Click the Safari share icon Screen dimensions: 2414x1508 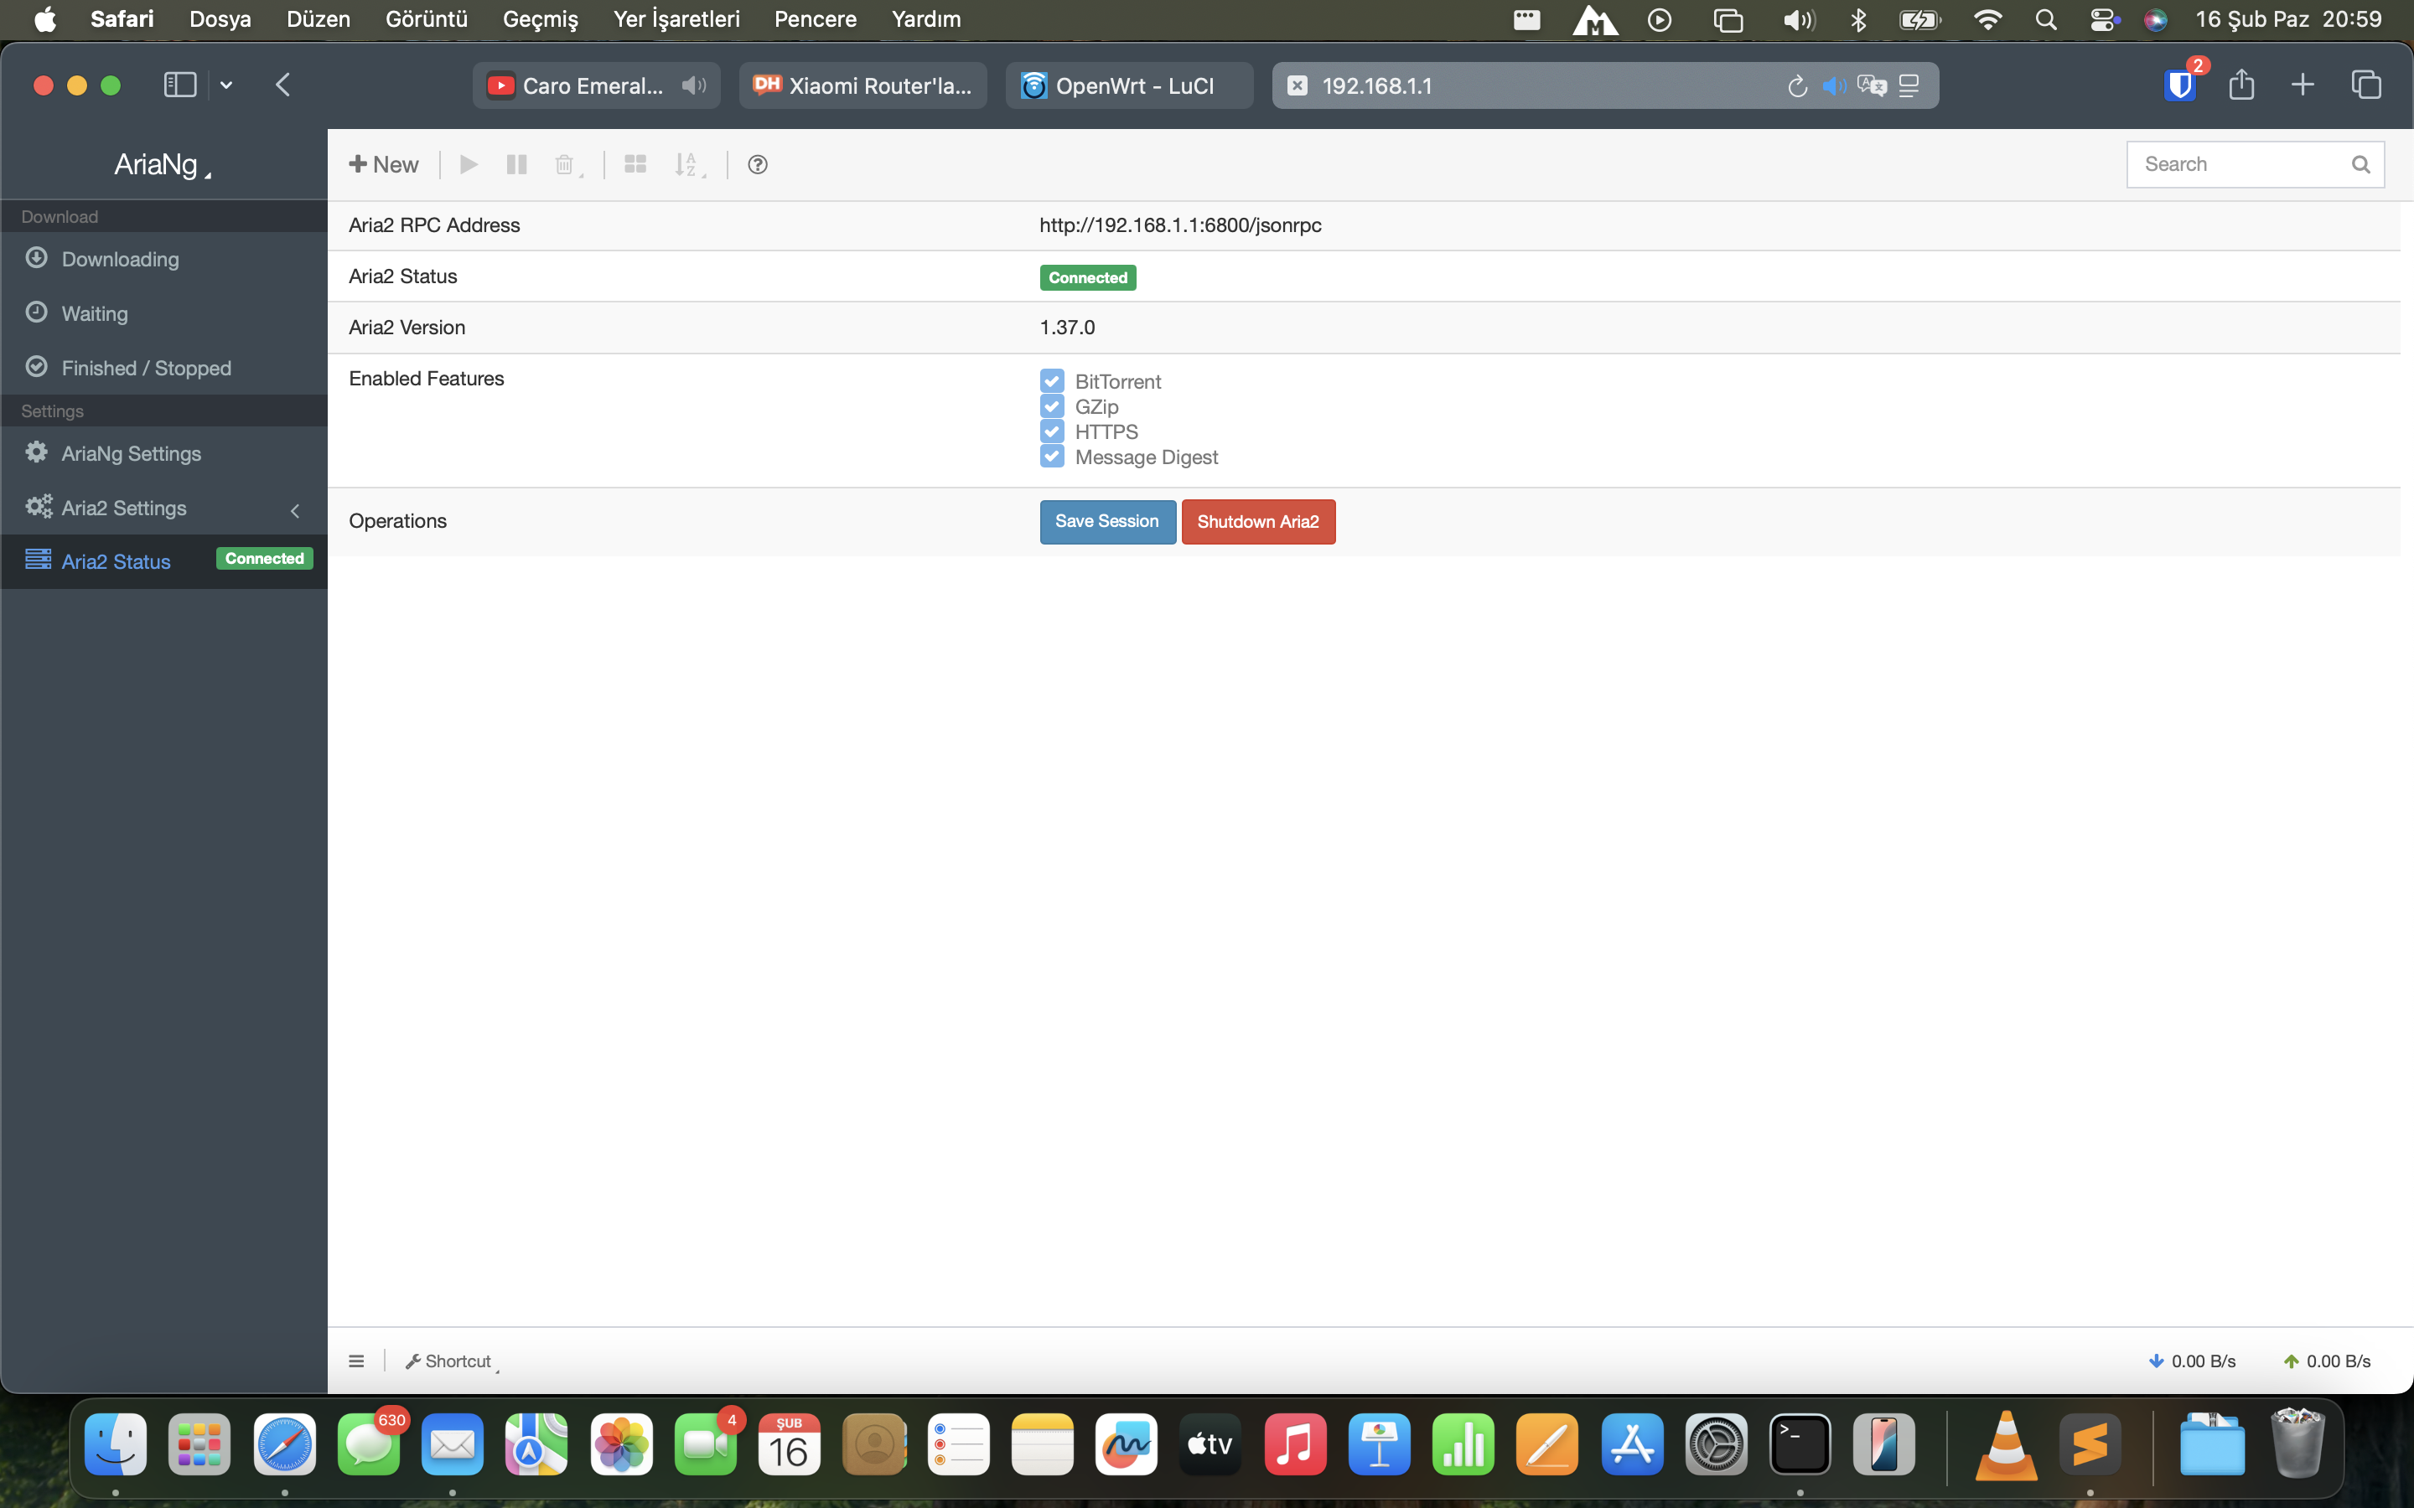(x=2241, y=85)
